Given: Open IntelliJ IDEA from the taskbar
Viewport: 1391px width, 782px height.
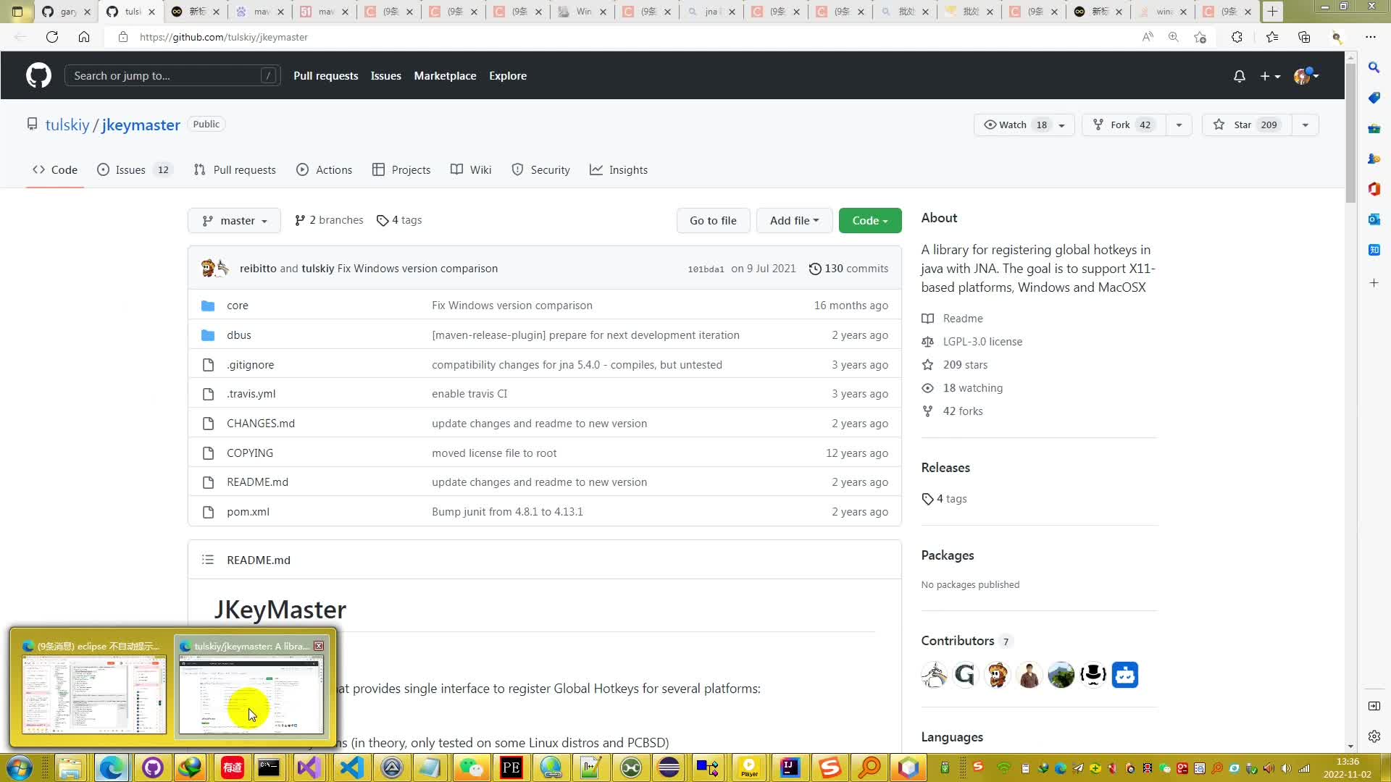Looking at the screenshot, I should [789, 768].
